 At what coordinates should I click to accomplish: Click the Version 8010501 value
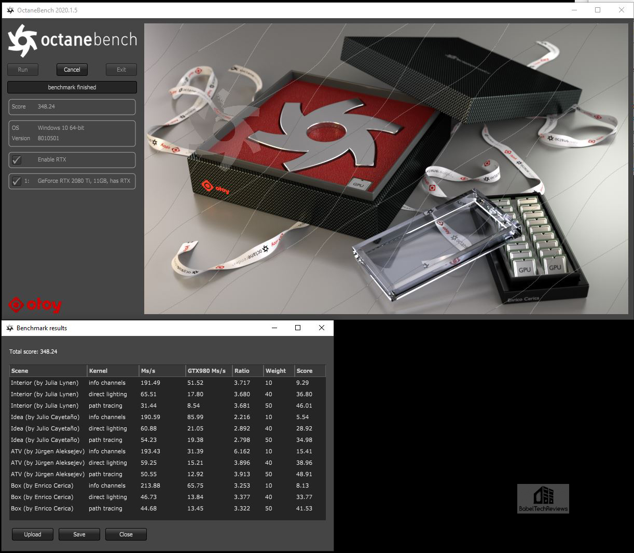[x=48, y=139]
